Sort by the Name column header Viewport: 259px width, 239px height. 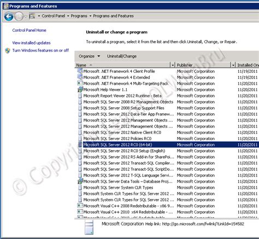pyautogui.click(x=122, y=65)
